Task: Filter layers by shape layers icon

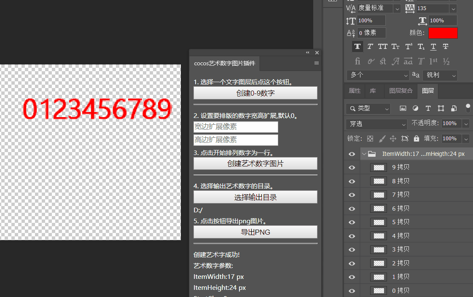Action: (x=441, y=108)
